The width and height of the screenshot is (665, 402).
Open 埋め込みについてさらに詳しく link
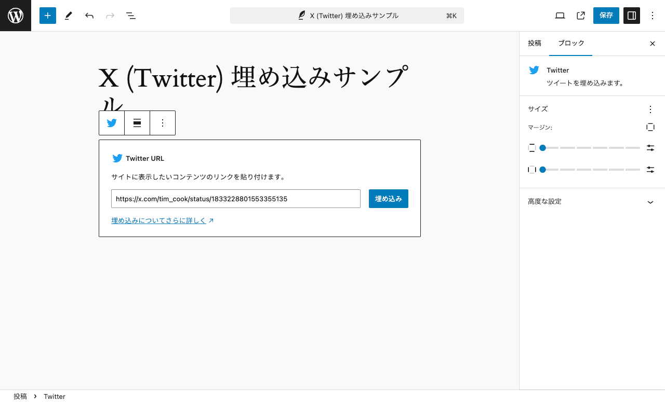pyautogui.click(x=163, y=220)
